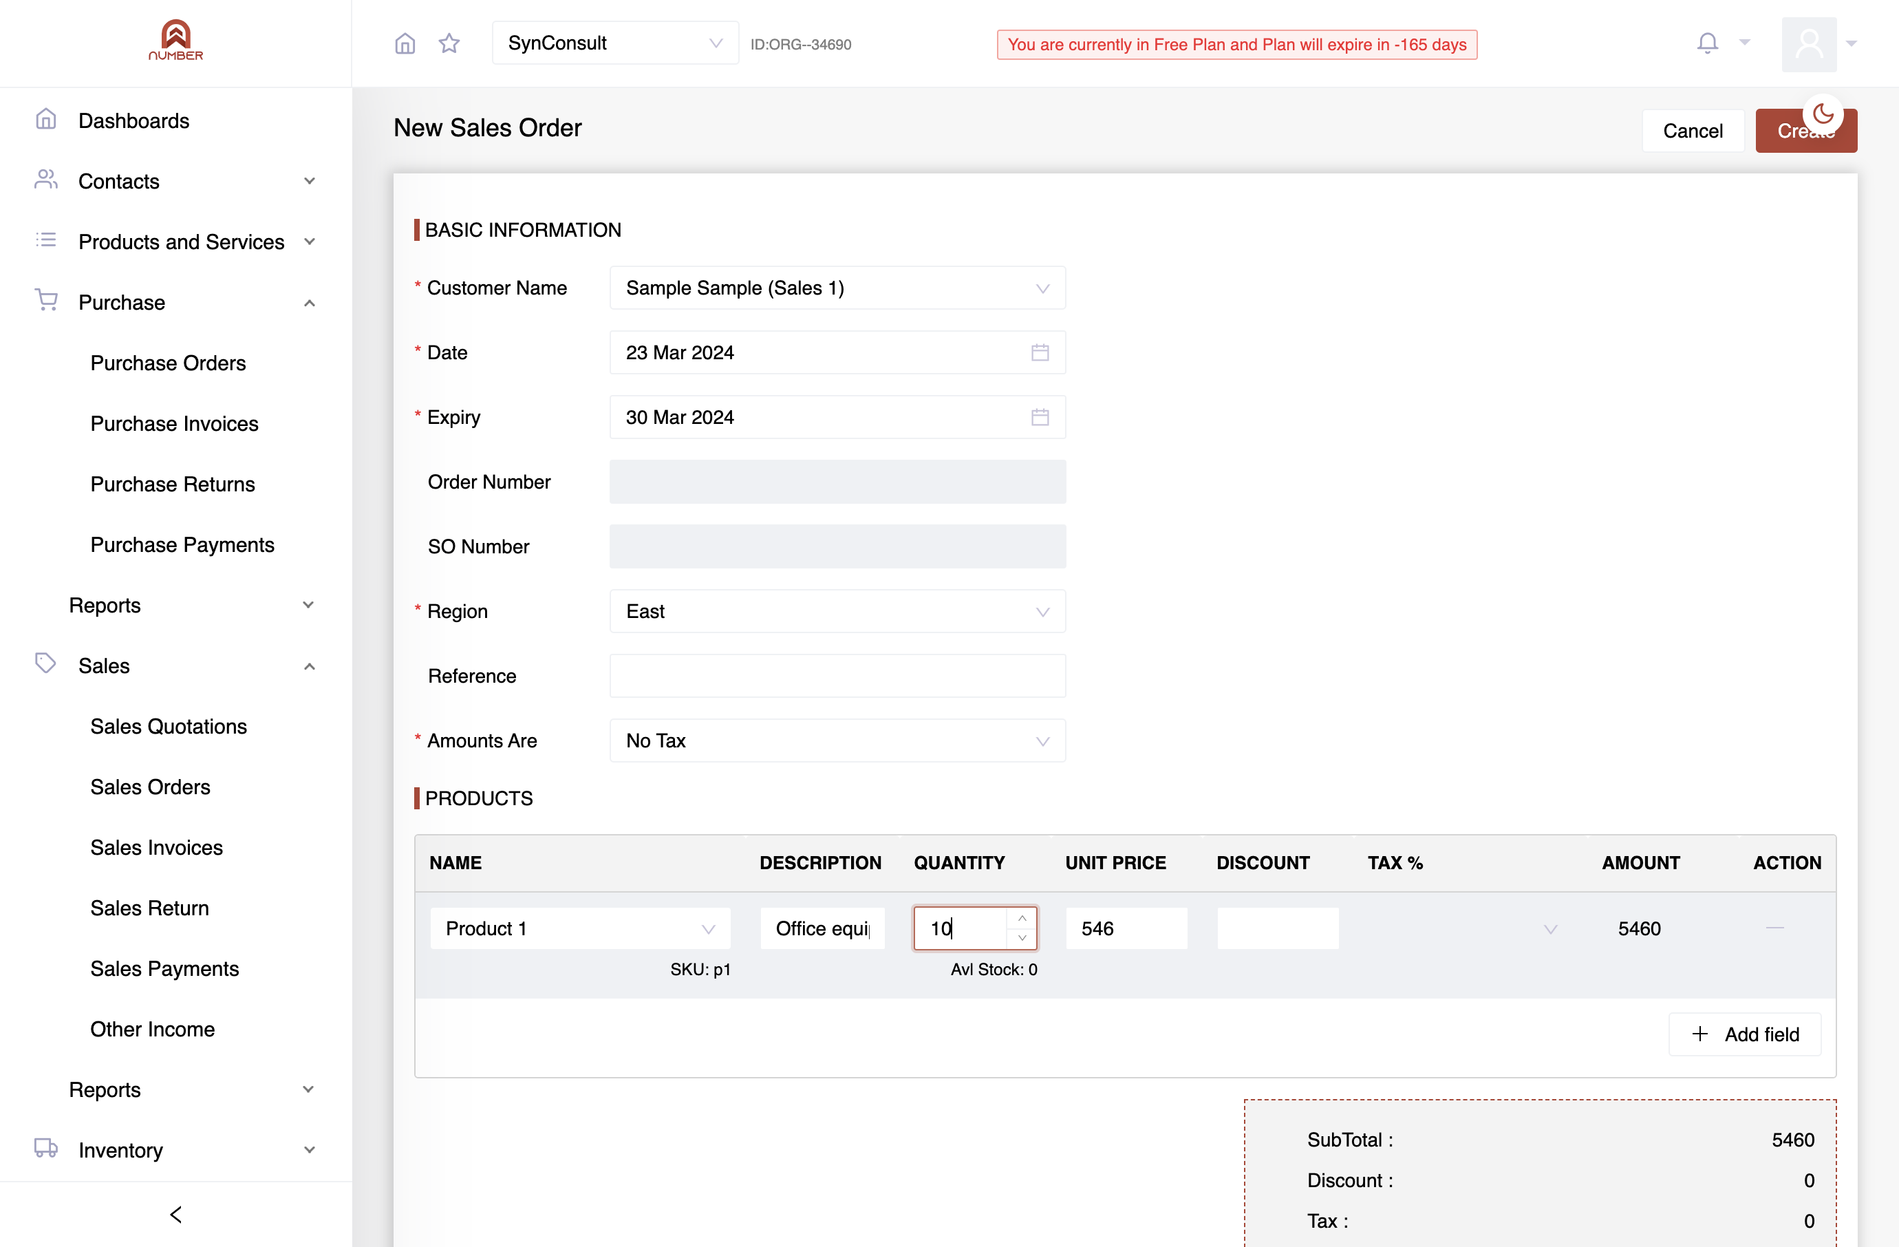Viewport: 1899px width, 1247px height.
Task: Click the Reference input field
Action: (837, 676)
